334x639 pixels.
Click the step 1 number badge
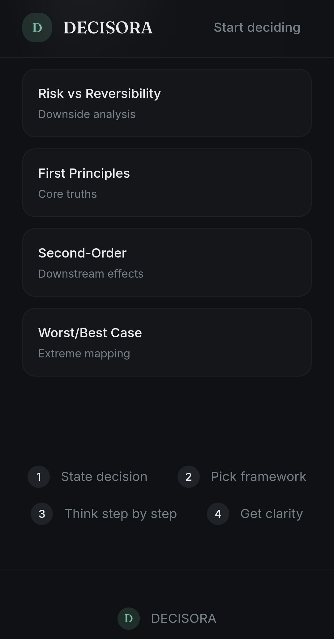(39, 477)
